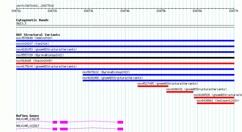
Task: Open the nsv1024207 (Coe2014) label
Action: 33,44
